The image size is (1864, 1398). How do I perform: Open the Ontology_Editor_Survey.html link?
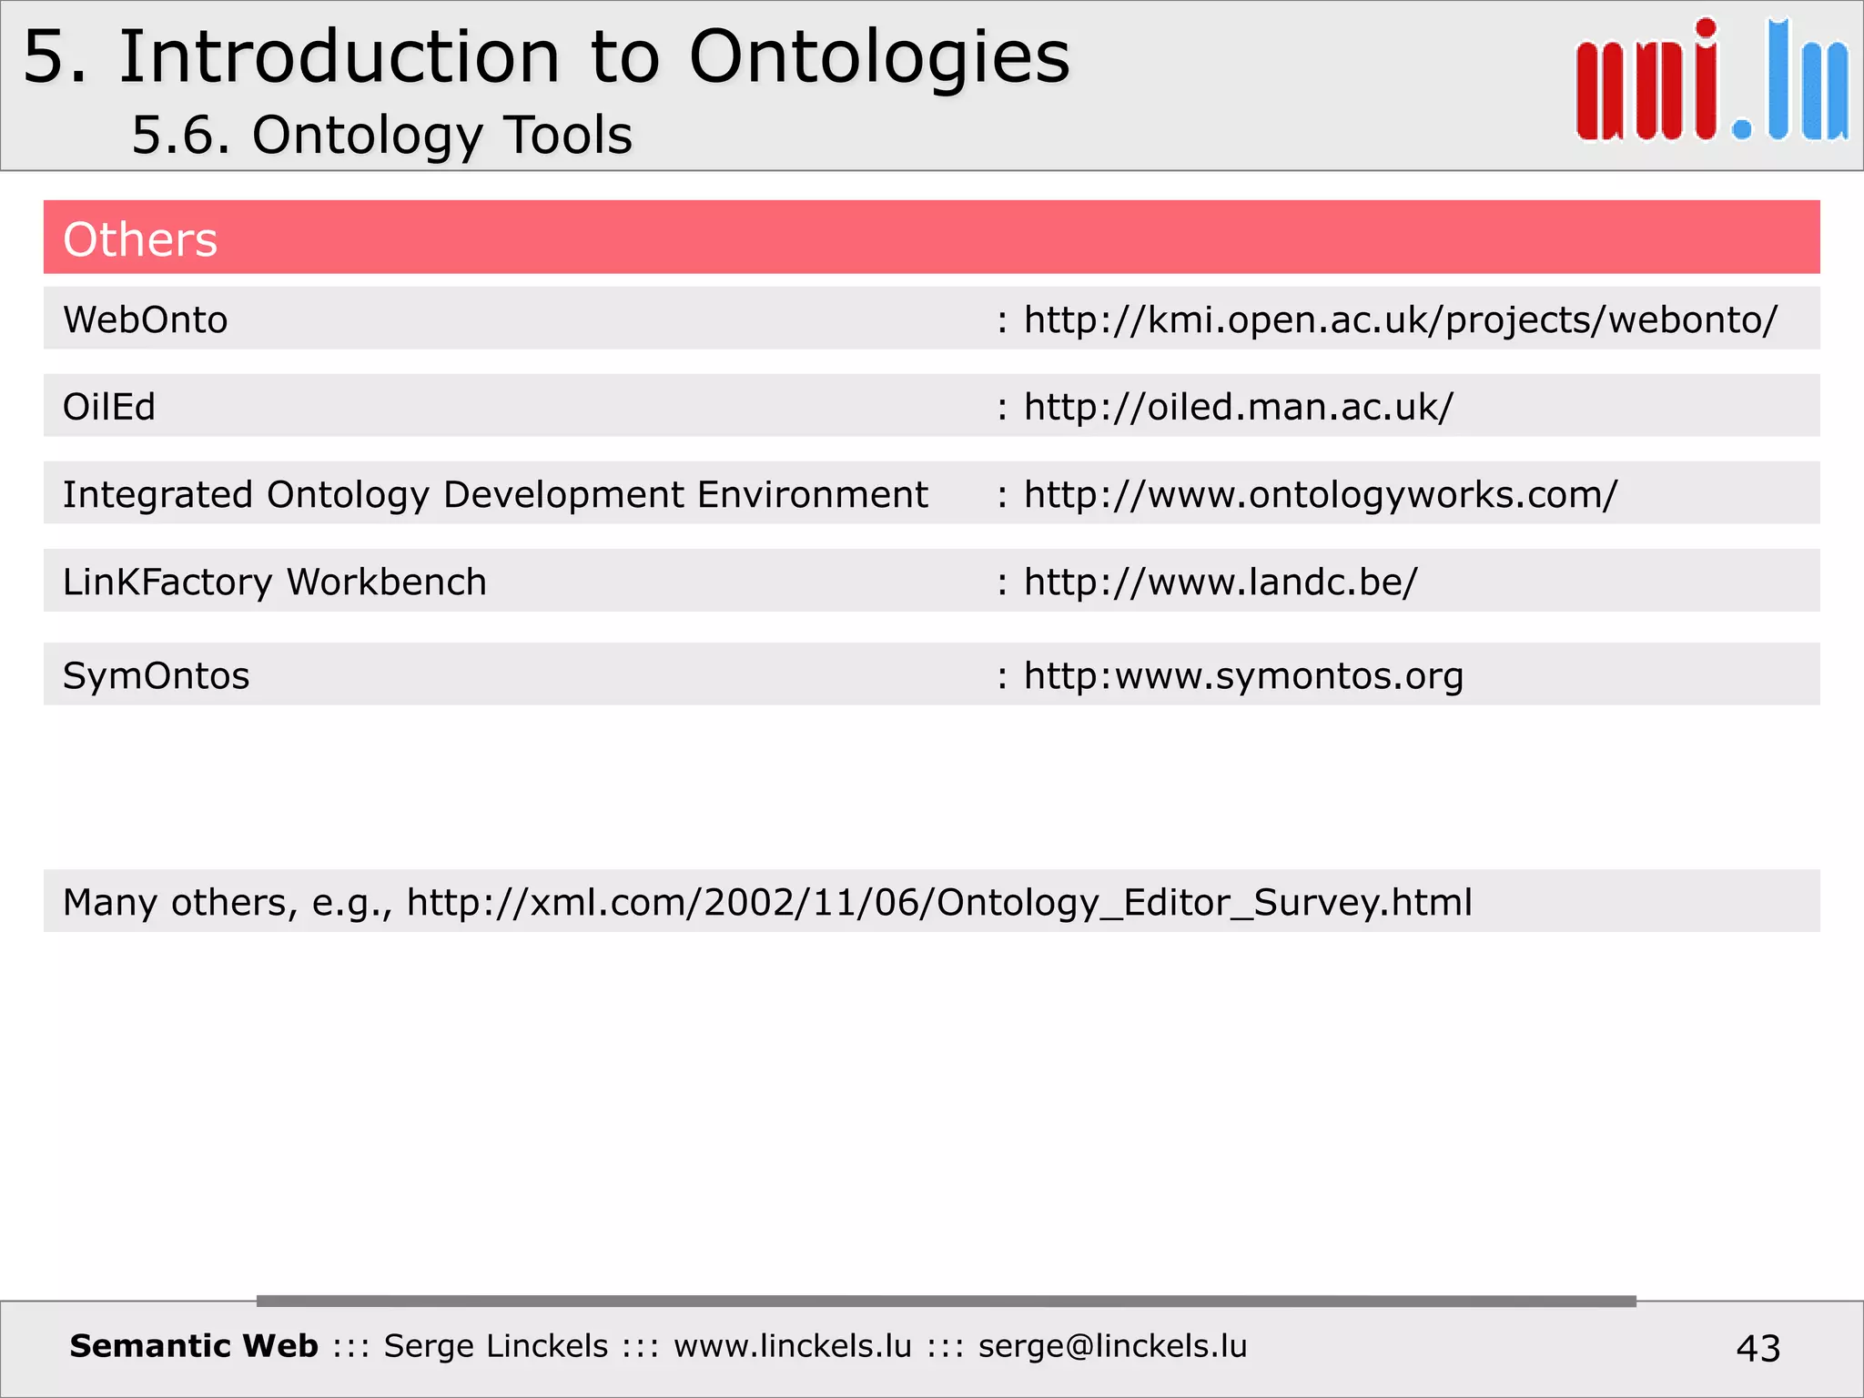click(x=939, y=902)
